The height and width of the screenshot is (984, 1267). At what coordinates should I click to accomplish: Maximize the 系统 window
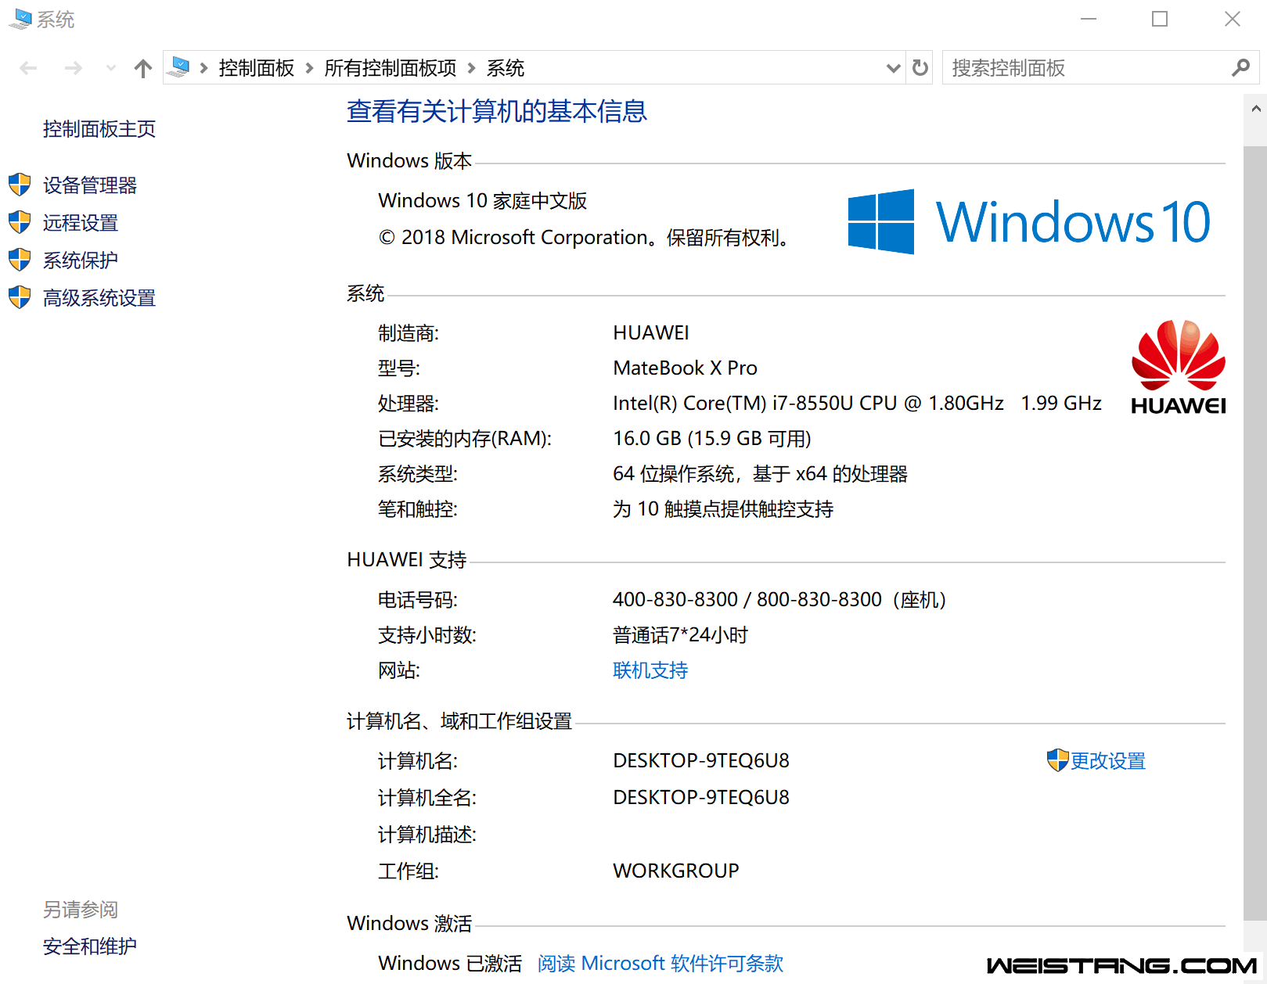pyautogui.click(x=1160, y=19)
